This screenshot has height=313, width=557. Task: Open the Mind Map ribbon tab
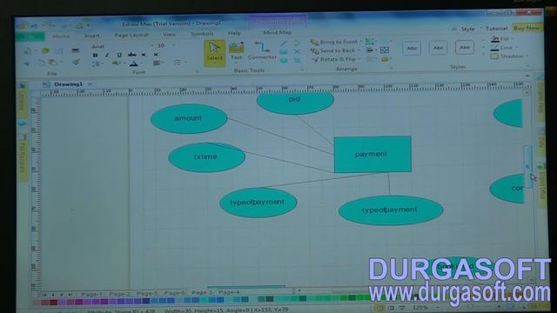(277, 32)
